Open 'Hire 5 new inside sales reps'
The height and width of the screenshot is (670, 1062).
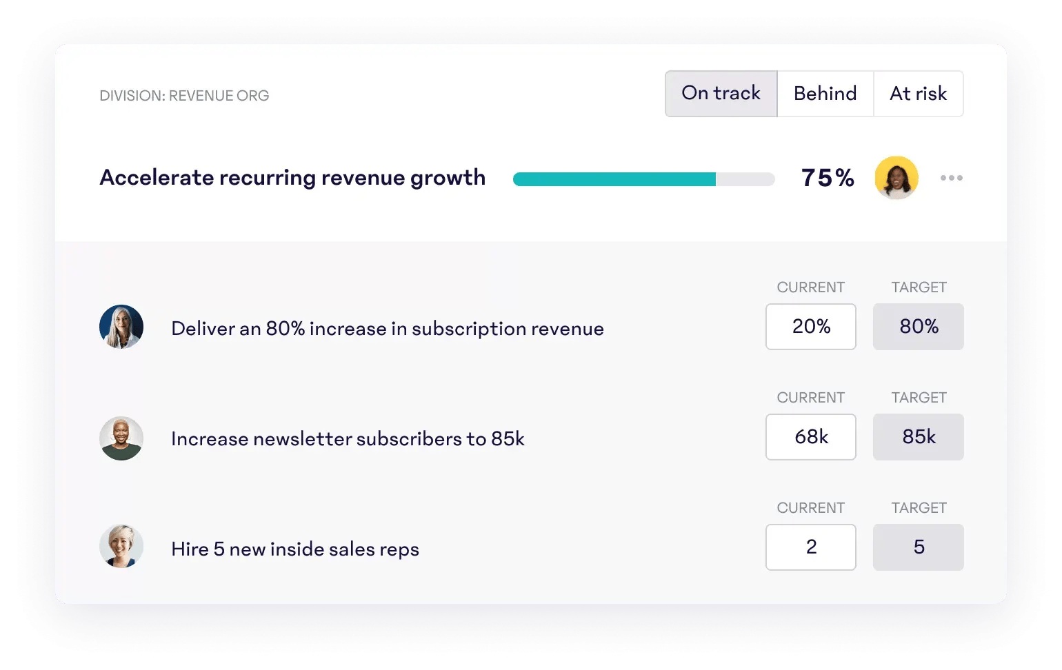pos(294,549)
